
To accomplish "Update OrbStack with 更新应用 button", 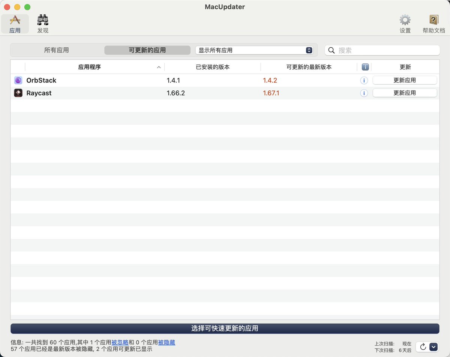I will pyautogui.click(x=405, y=80).
